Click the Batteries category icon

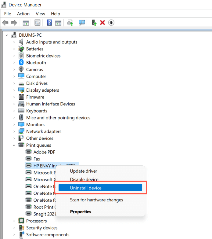[21, 49]
